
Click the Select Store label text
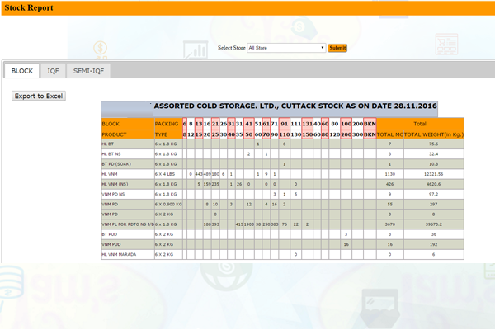pos(231,48)
